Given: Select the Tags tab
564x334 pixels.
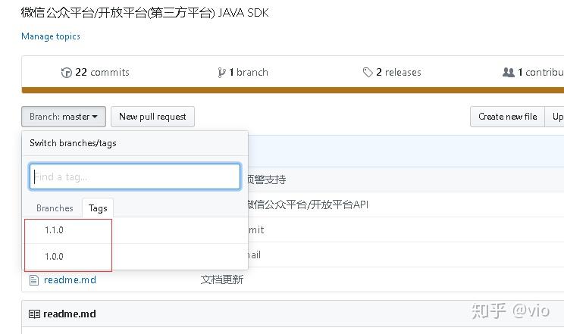Looking at the screenshot, I should [98, 208].
